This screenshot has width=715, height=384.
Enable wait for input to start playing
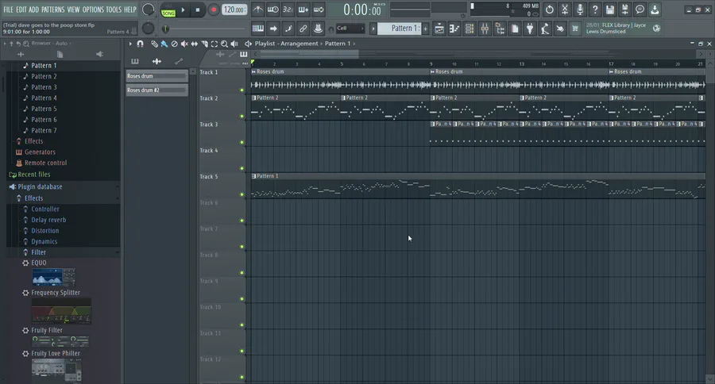coord(273,10)
